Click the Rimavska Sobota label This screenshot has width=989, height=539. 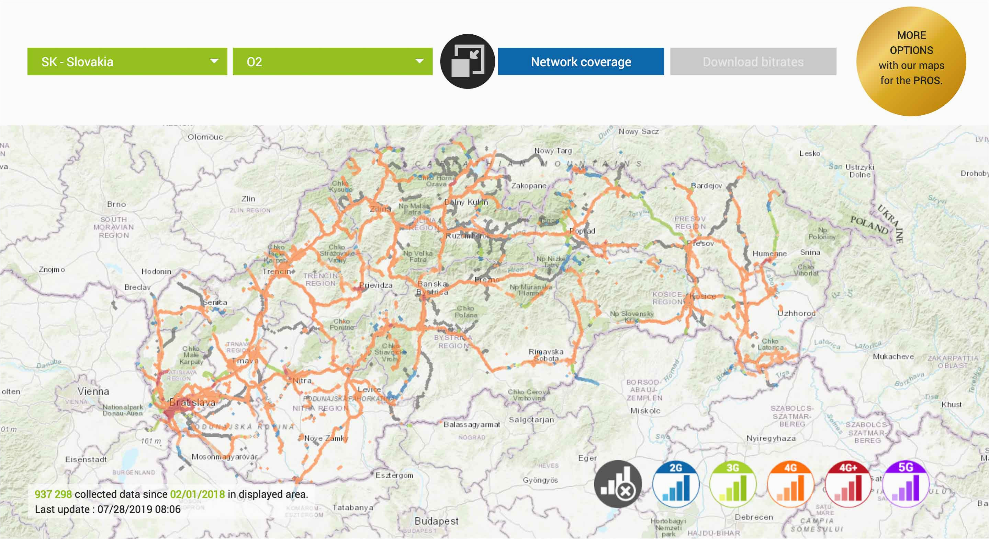pos(546,355)
